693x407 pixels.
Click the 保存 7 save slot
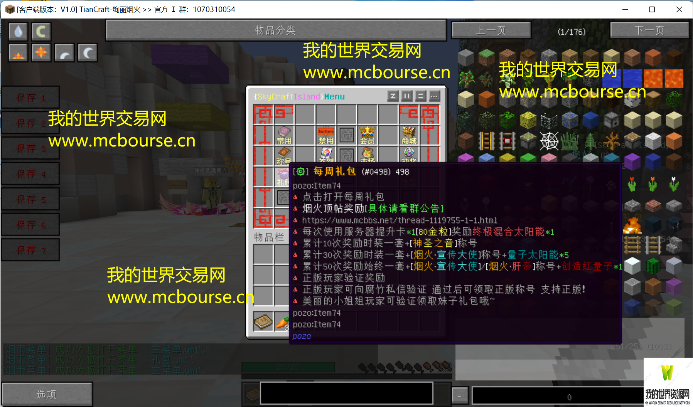click(x=30, y=250)
